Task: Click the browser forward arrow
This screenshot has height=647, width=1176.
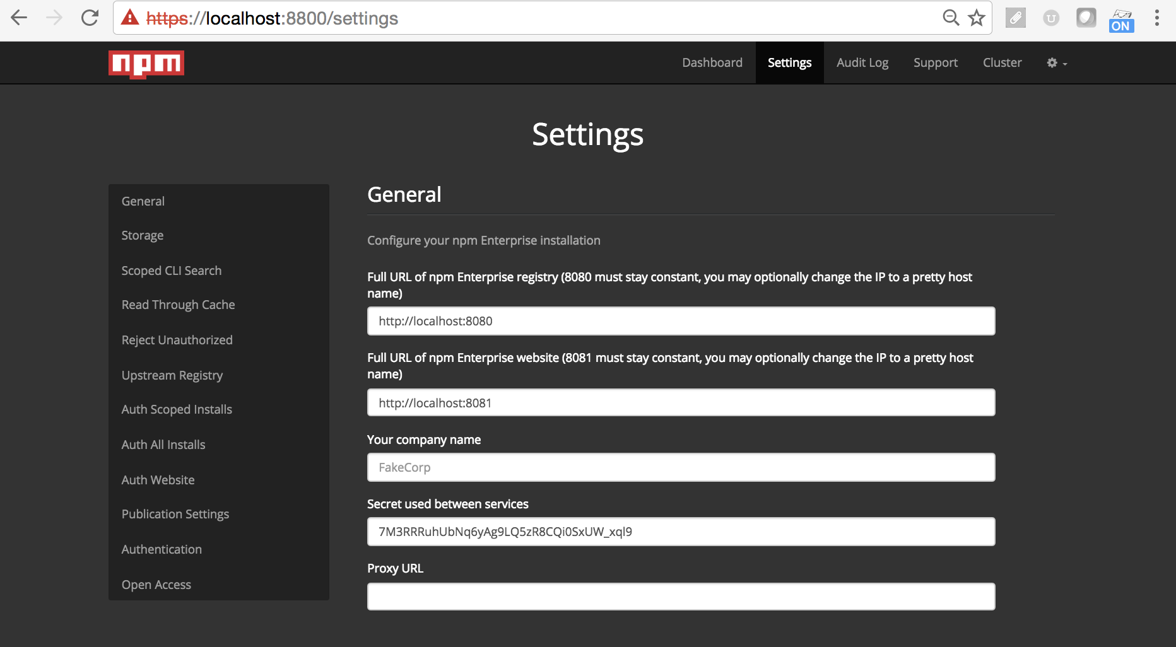Action: [x=55, y=18]
